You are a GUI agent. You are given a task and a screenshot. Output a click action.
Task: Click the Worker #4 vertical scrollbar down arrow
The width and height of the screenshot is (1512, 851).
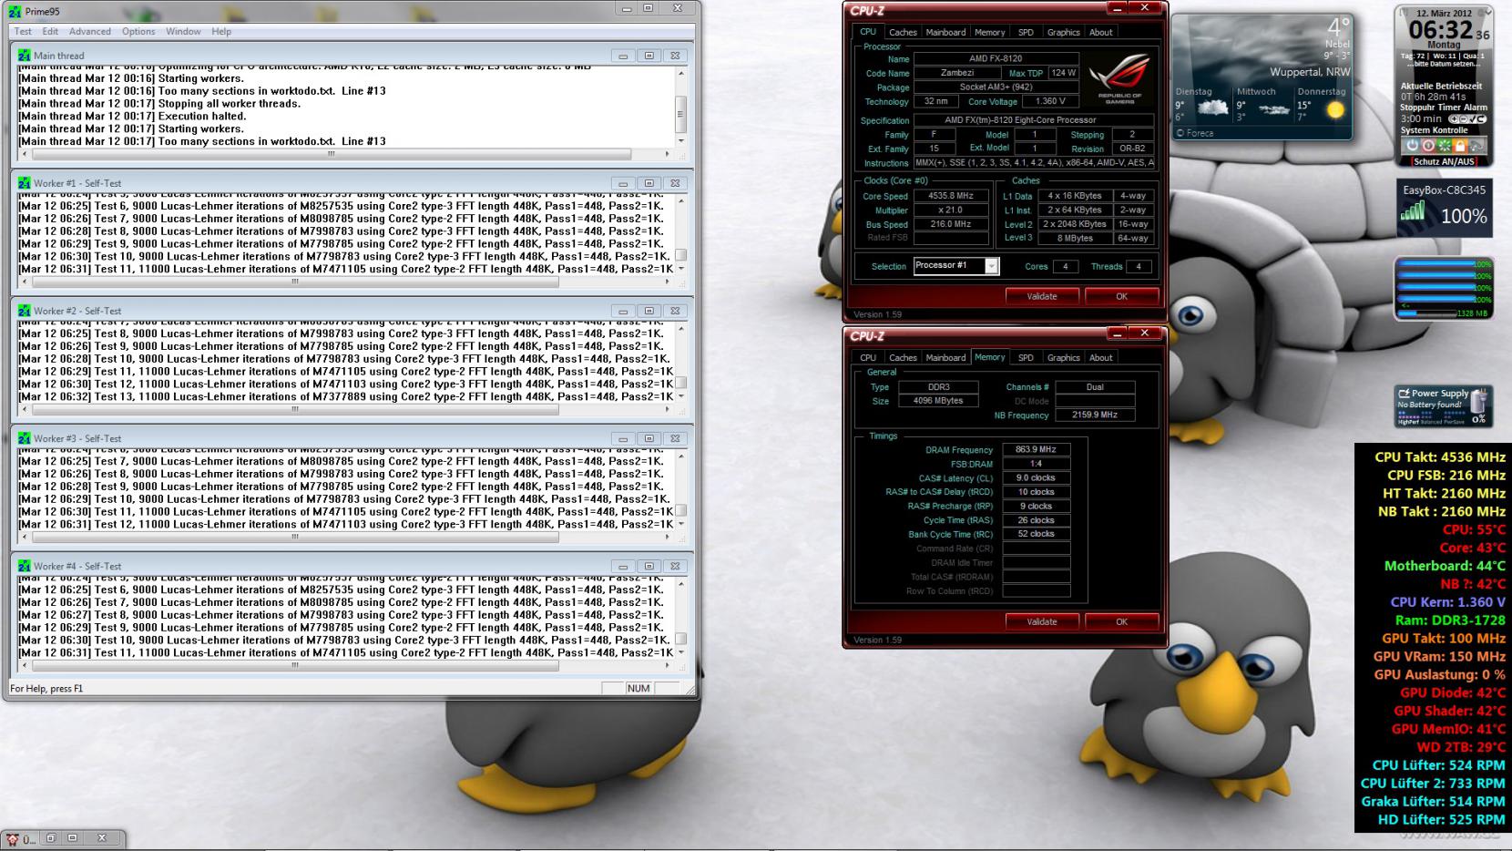tap(681, 651)
